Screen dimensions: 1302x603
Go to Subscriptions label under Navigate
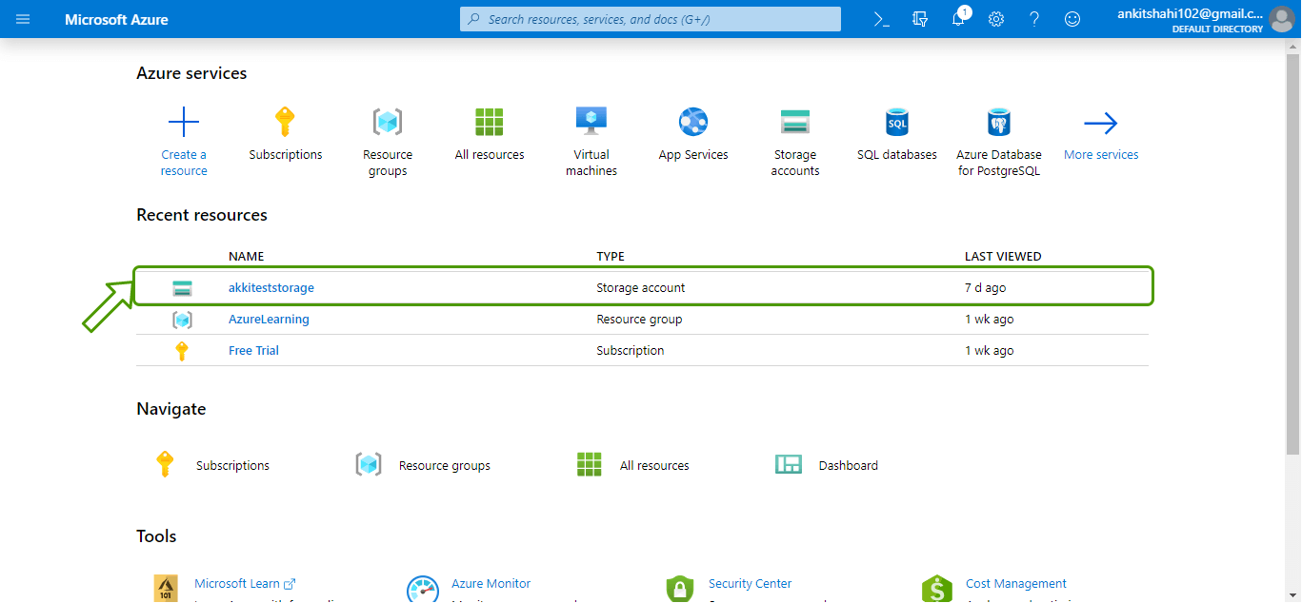pyautogui.click(x=232, y=465)
